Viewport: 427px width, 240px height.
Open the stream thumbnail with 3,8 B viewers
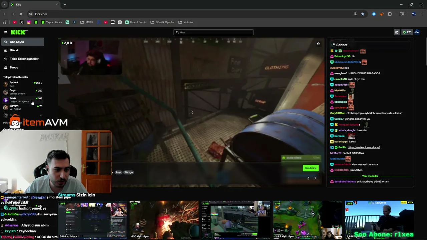pos(308,220)
